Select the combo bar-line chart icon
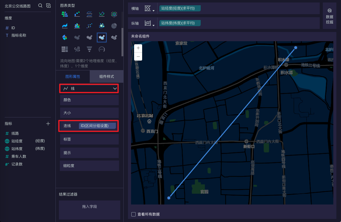This screenshot has height=222, width=341. (77, 26)
